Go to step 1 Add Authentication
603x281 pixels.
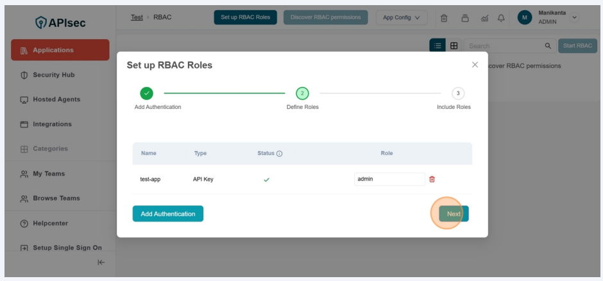coord(146,93)
